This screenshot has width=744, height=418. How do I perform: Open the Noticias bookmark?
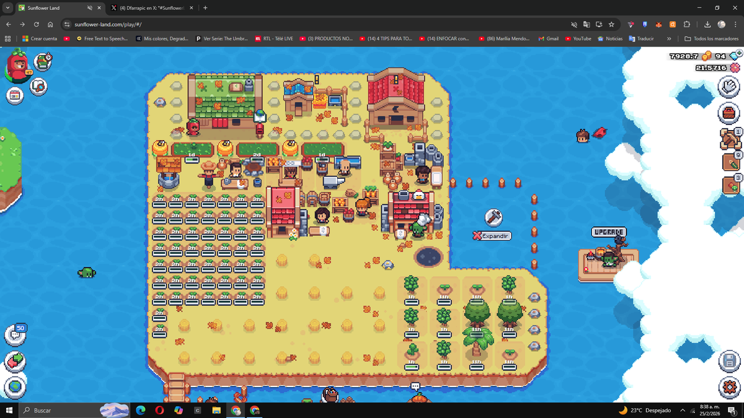pyautogui.click(x=610, y=38)
